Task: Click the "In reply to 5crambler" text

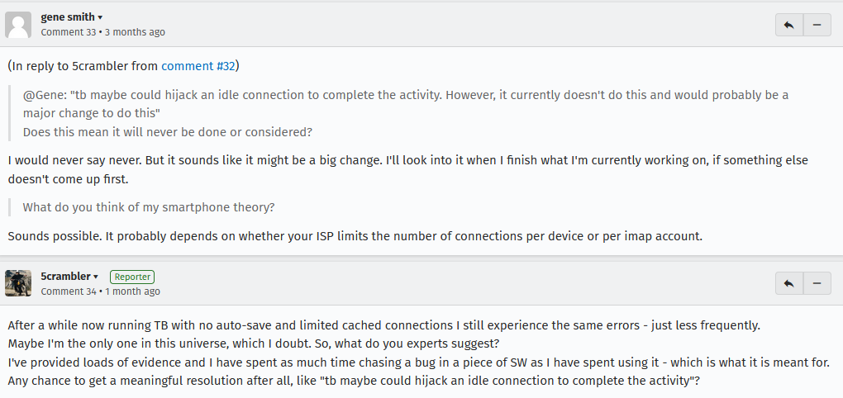Action: (x=83, y=66)
